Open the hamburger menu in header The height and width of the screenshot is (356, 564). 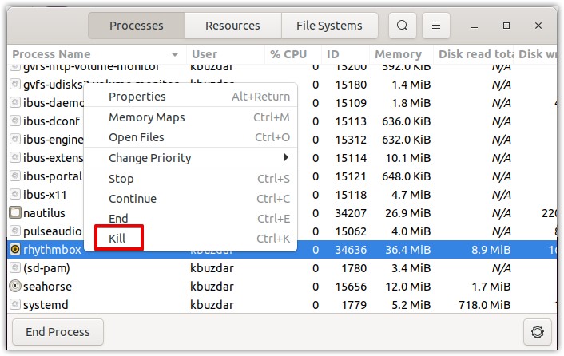click(x=435, y=26)
